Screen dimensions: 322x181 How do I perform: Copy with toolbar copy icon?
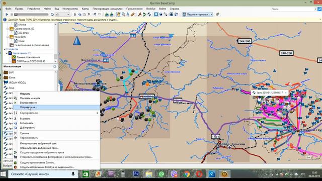click(79, 15)
